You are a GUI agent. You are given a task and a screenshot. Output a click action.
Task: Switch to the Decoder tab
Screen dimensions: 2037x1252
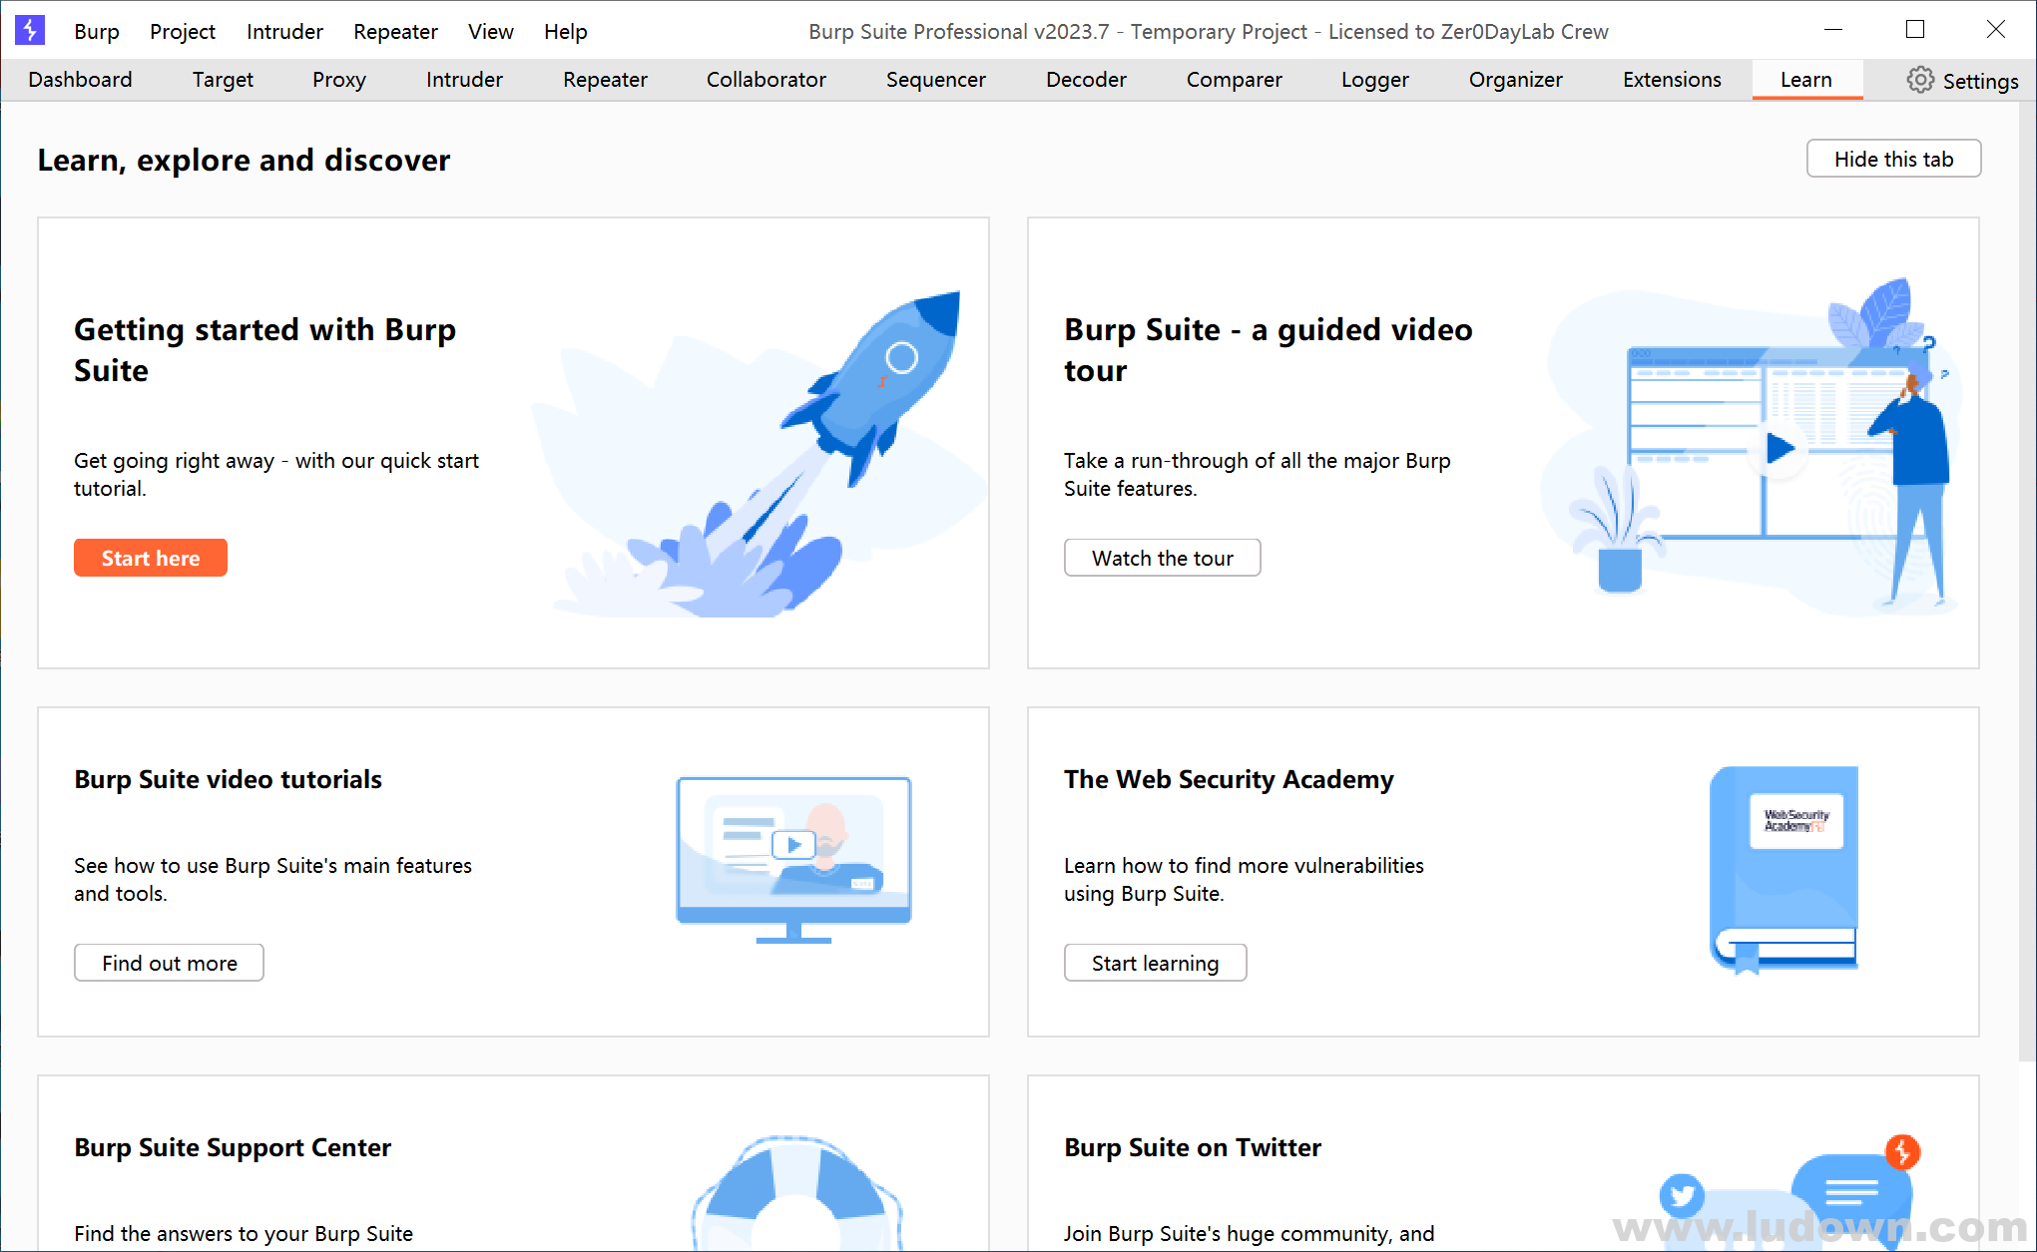[1086, 80]
